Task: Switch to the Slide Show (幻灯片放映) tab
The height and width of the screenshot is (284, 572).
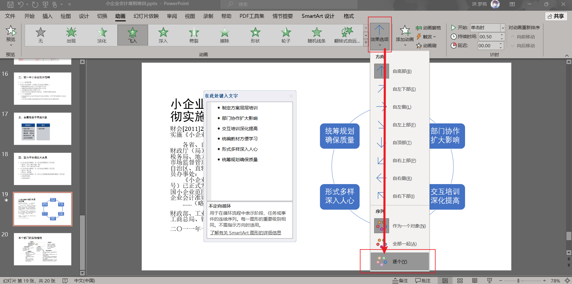Action: coord(146,16)
